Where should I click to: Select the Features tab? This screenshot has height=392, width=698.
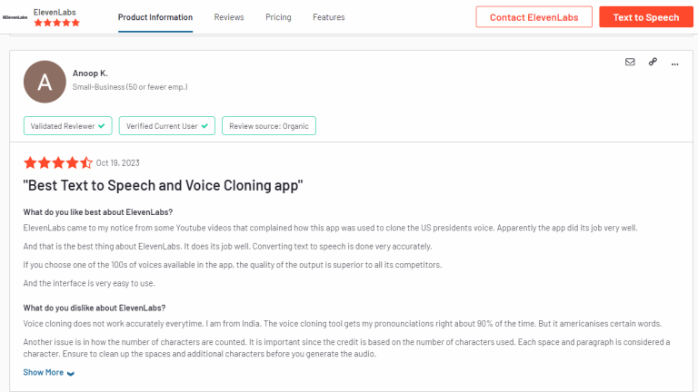328,17
